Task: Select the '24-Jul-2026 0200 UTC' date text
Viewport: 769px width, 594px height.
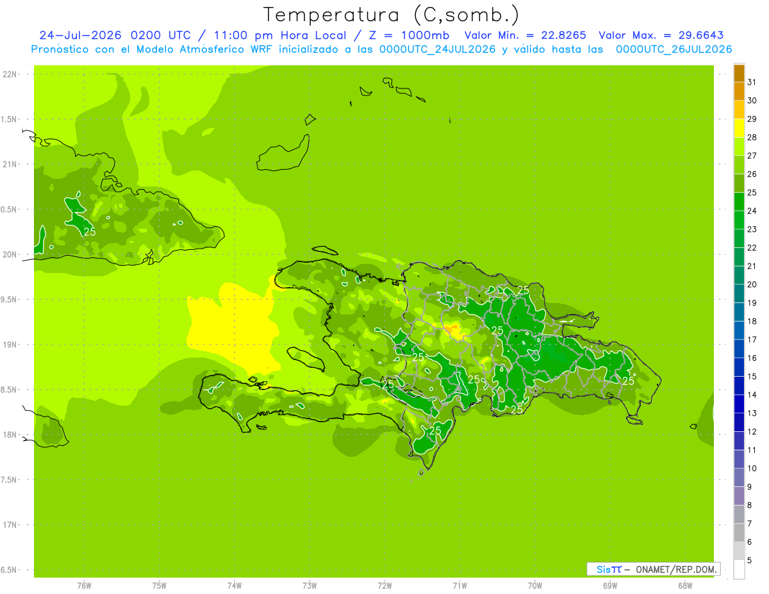Action: click(106, 35)
